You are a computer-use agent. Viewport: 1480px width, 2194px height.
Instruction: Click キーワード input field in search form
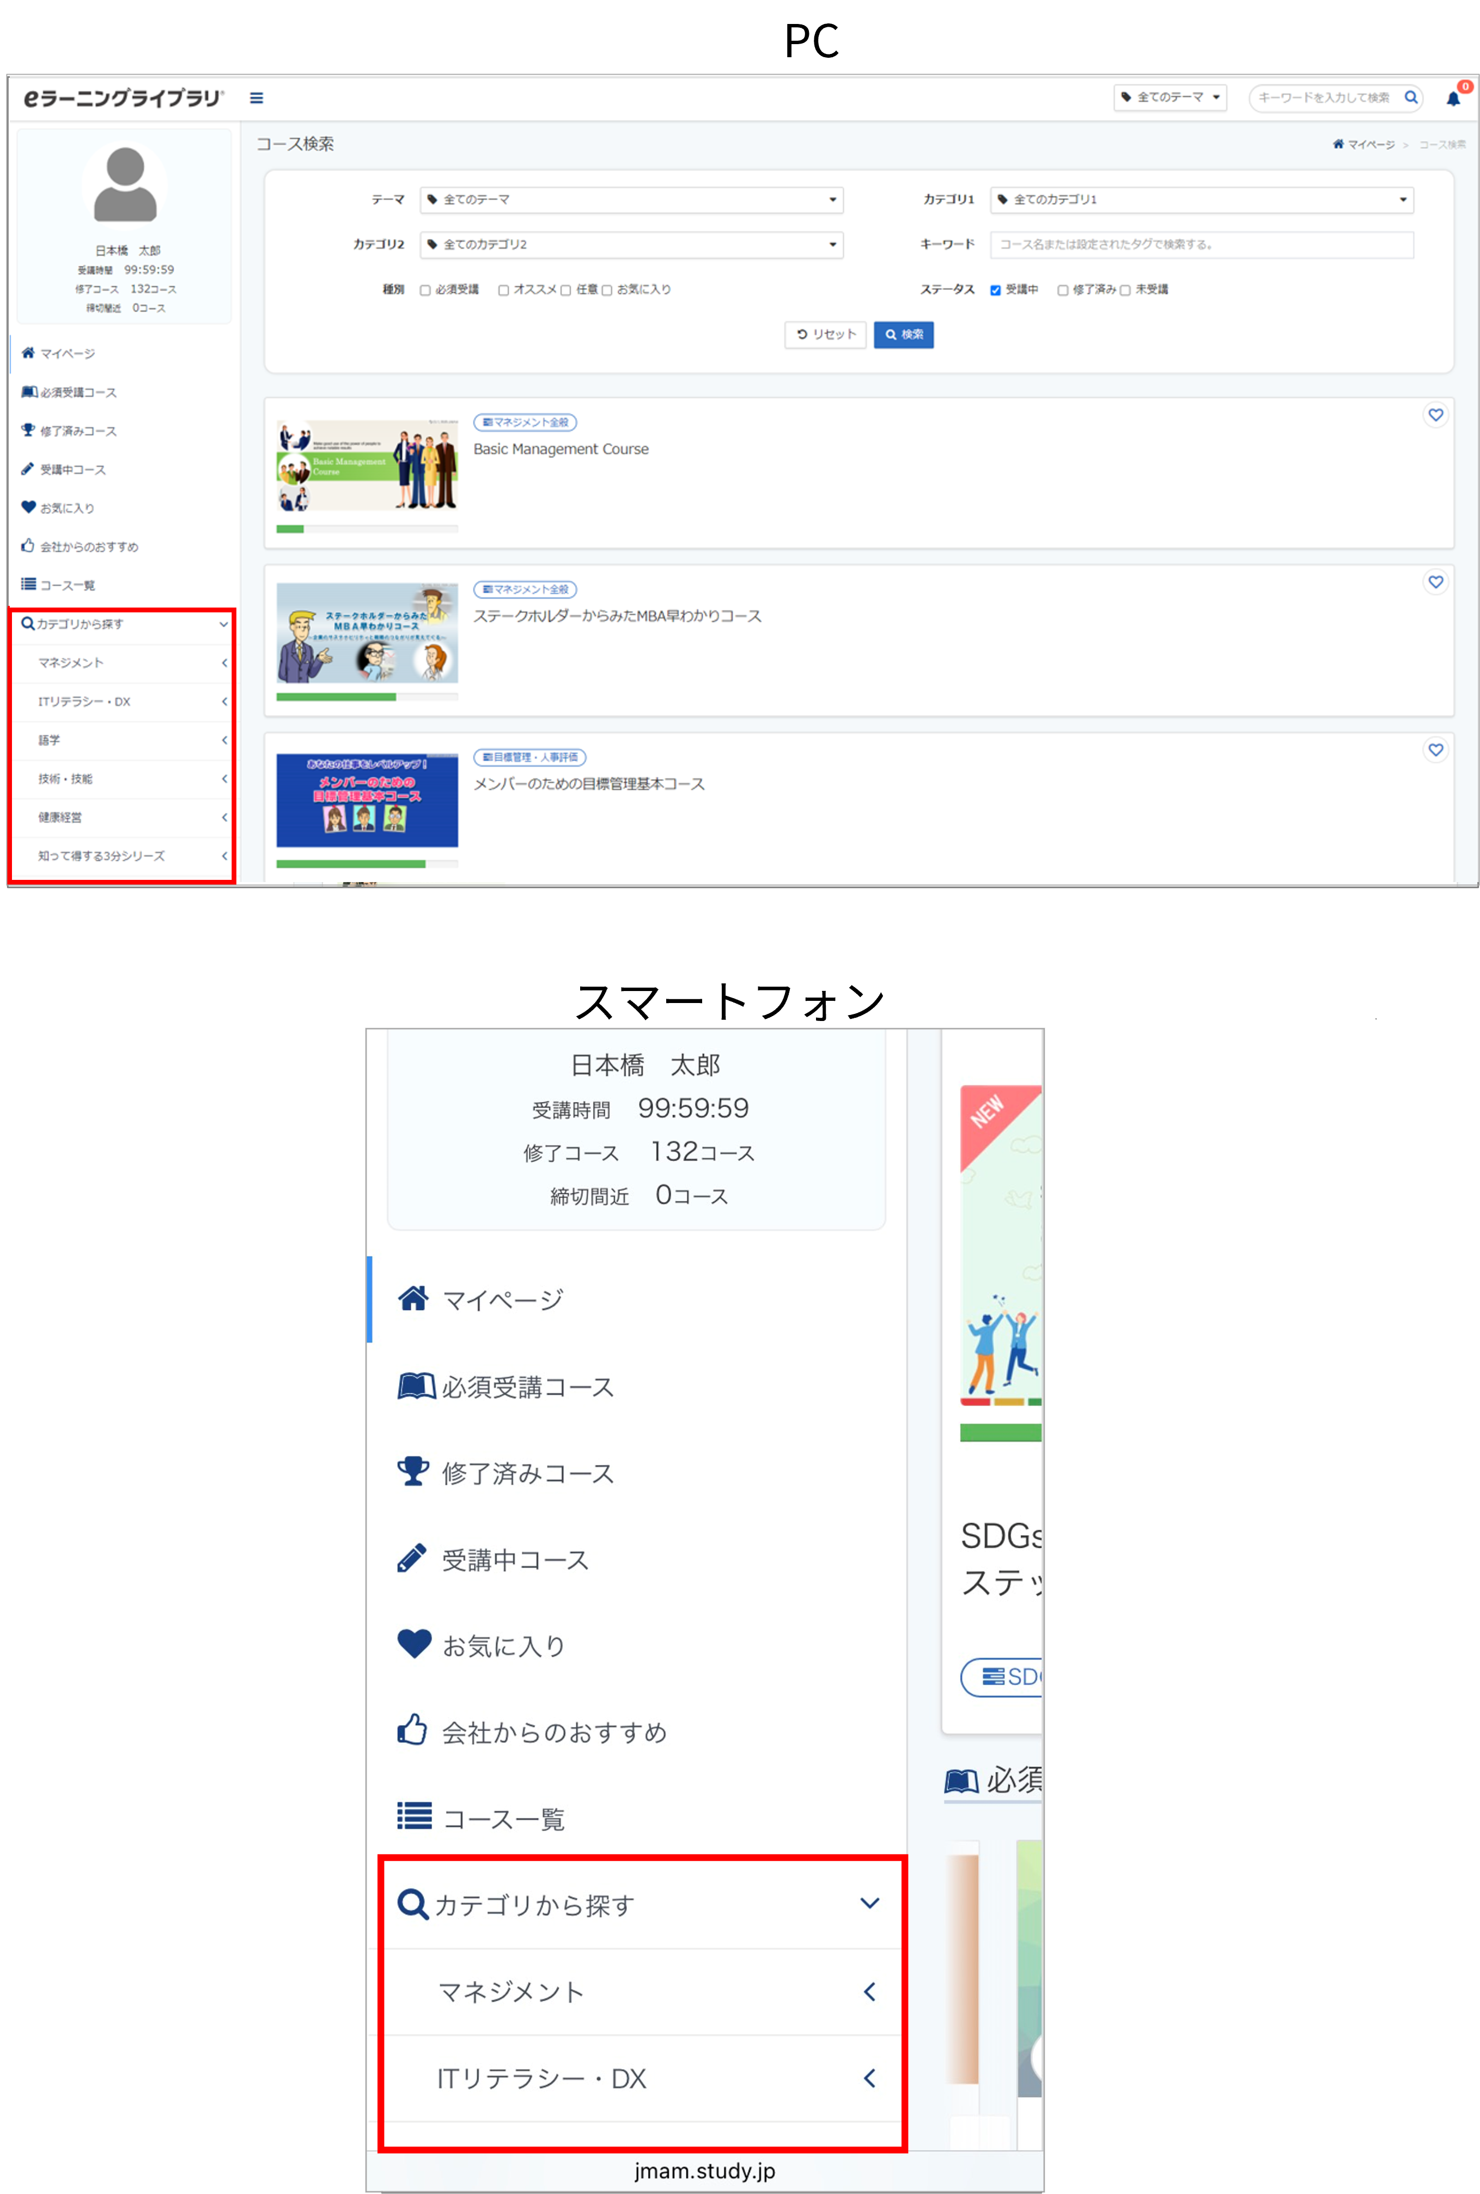pos(1202,245)
